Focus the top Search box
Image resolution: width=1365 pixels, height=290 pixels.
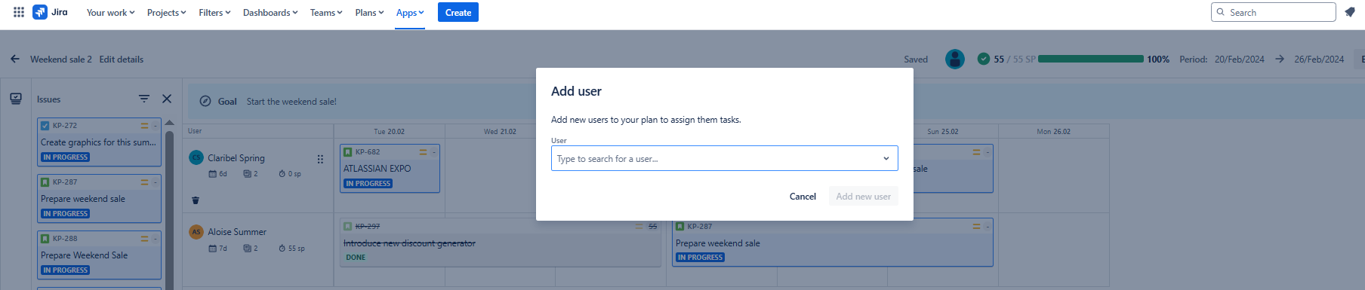coord(1274,12)
